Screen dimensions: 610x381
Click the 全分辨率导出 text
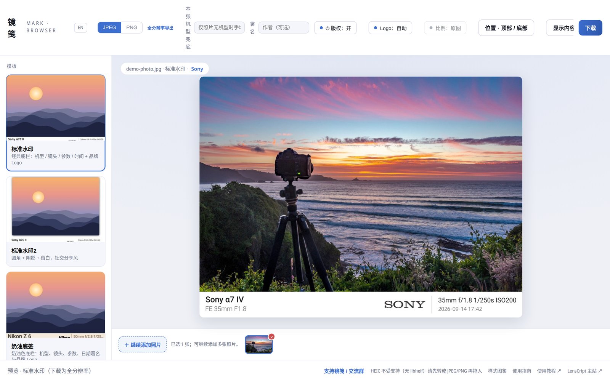161,28
